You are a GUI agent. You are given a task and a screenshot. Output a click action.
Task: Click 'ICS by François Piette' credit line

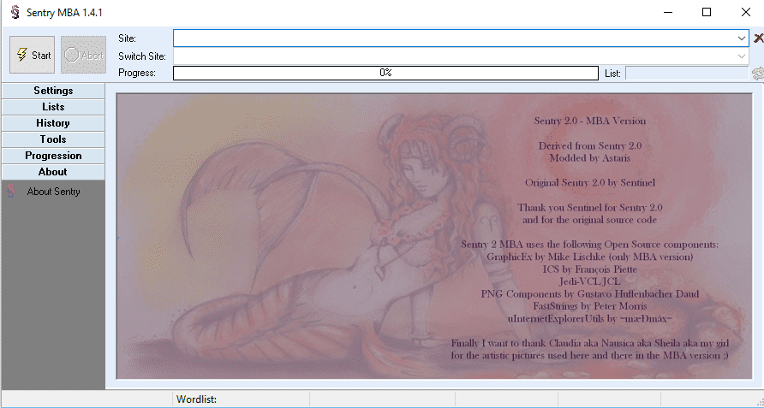pyautogui.click(x=589, y=269)
